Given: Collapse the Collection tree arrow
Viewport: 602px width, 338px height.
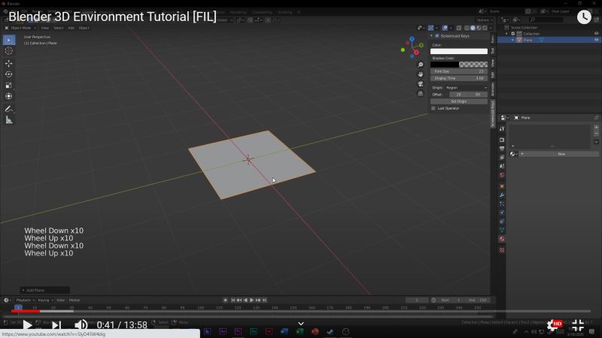Looking at the screenshot, I should pos(506,34).
